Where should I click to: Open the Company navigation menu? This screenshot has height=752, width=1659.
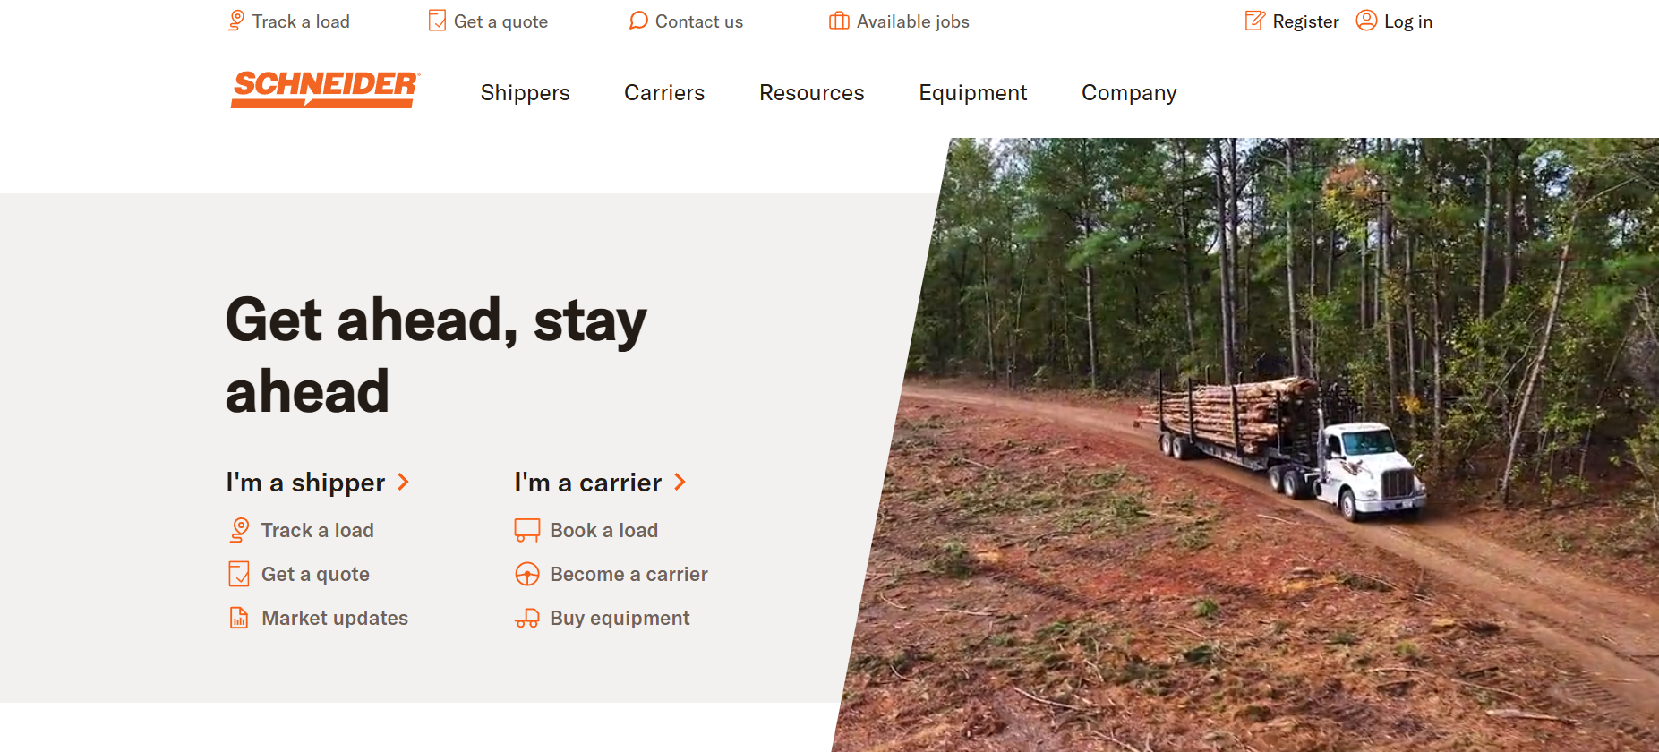point(1129,93)
